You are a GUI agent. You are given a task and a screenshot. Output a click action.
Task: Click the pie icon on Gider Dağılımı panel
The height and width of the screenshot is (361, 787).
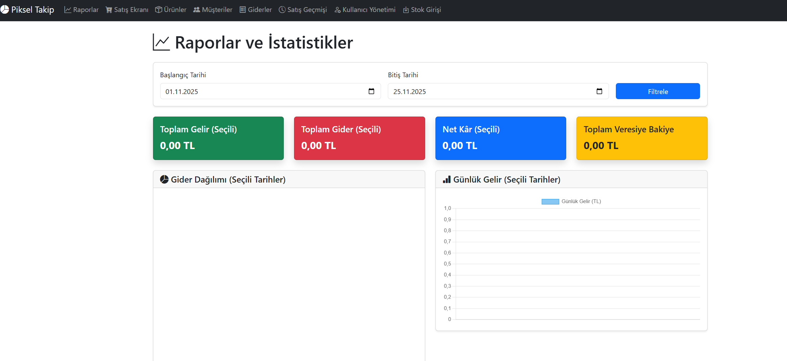click(x=165, y=179)
